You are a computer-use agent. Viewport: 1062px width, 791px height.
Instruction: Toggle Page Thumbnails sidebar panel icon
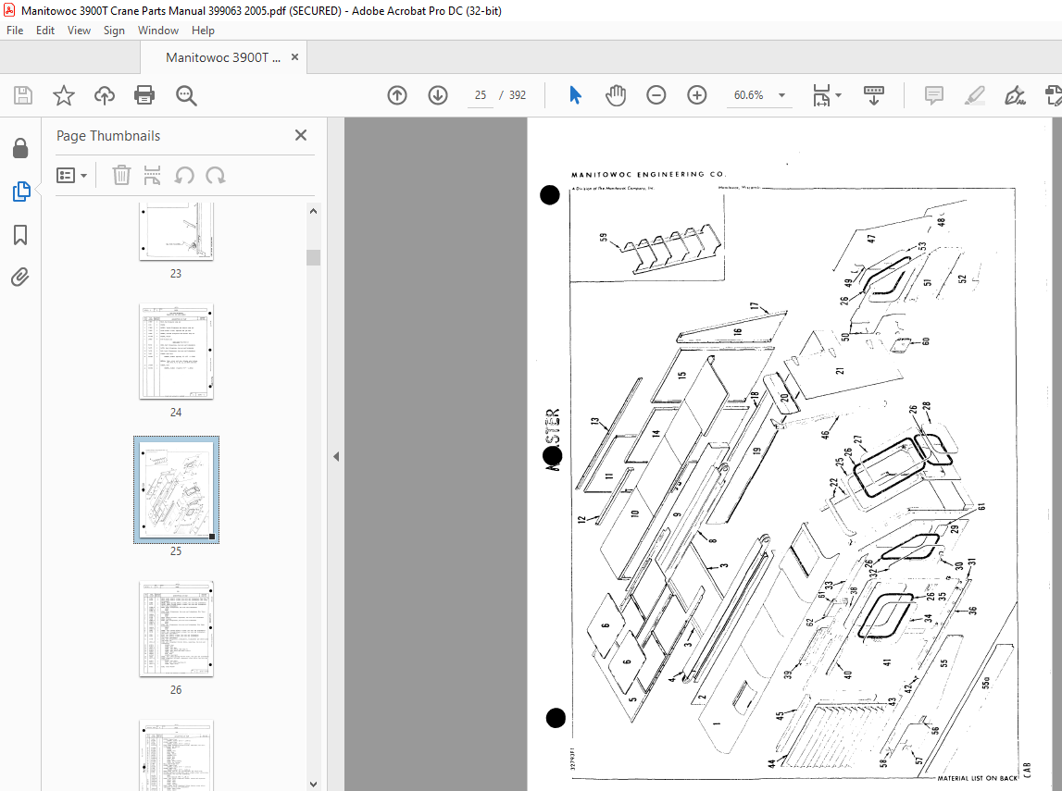[21, 192]
